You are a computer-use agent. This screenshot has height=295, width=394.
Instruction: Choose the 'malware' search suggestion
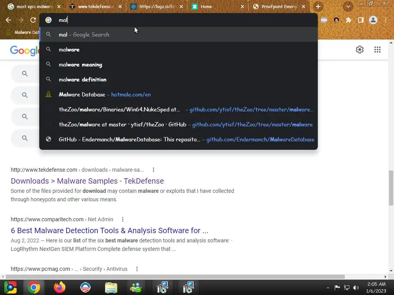click(x=179, y=50)
